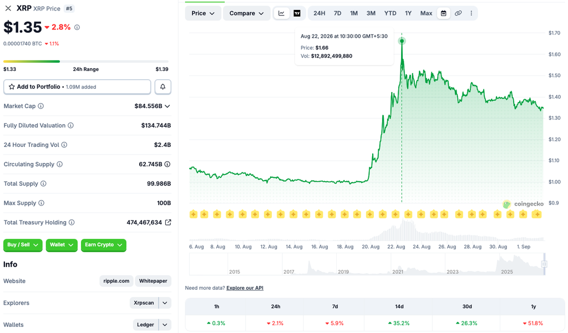
Task: Open Fully Diluted Valuation info icon
Action: (70, 126)
